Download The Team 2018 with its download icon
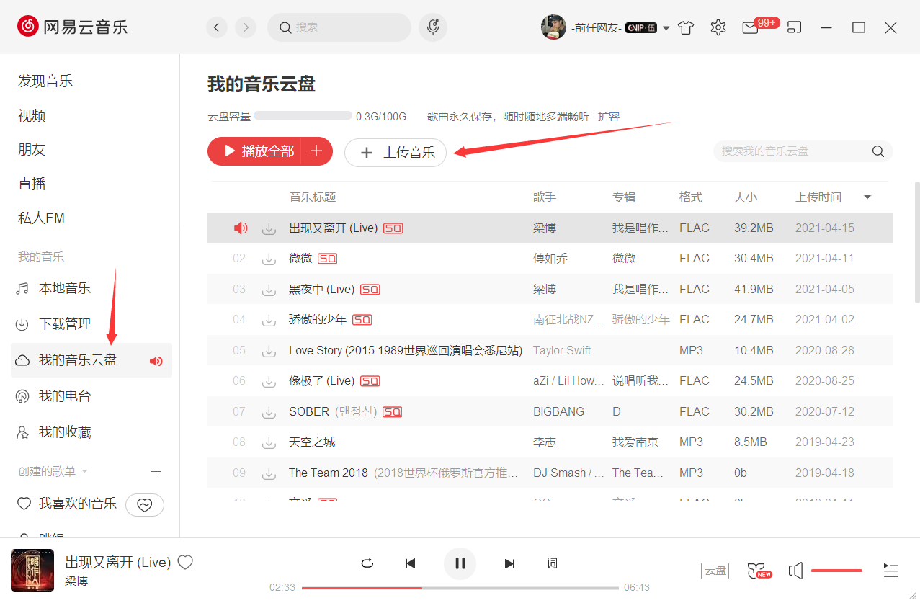 pyautogui.click(x=269, y=473)
